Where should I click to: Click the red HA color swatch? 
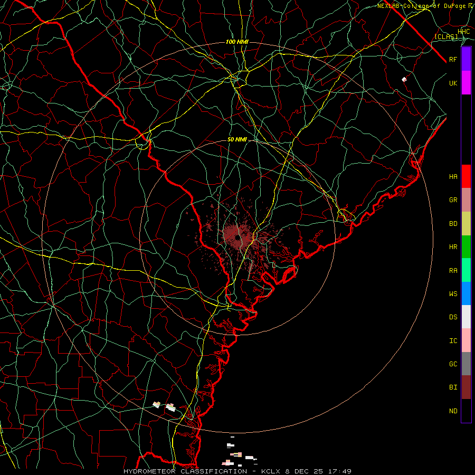(x=466, y=176)
